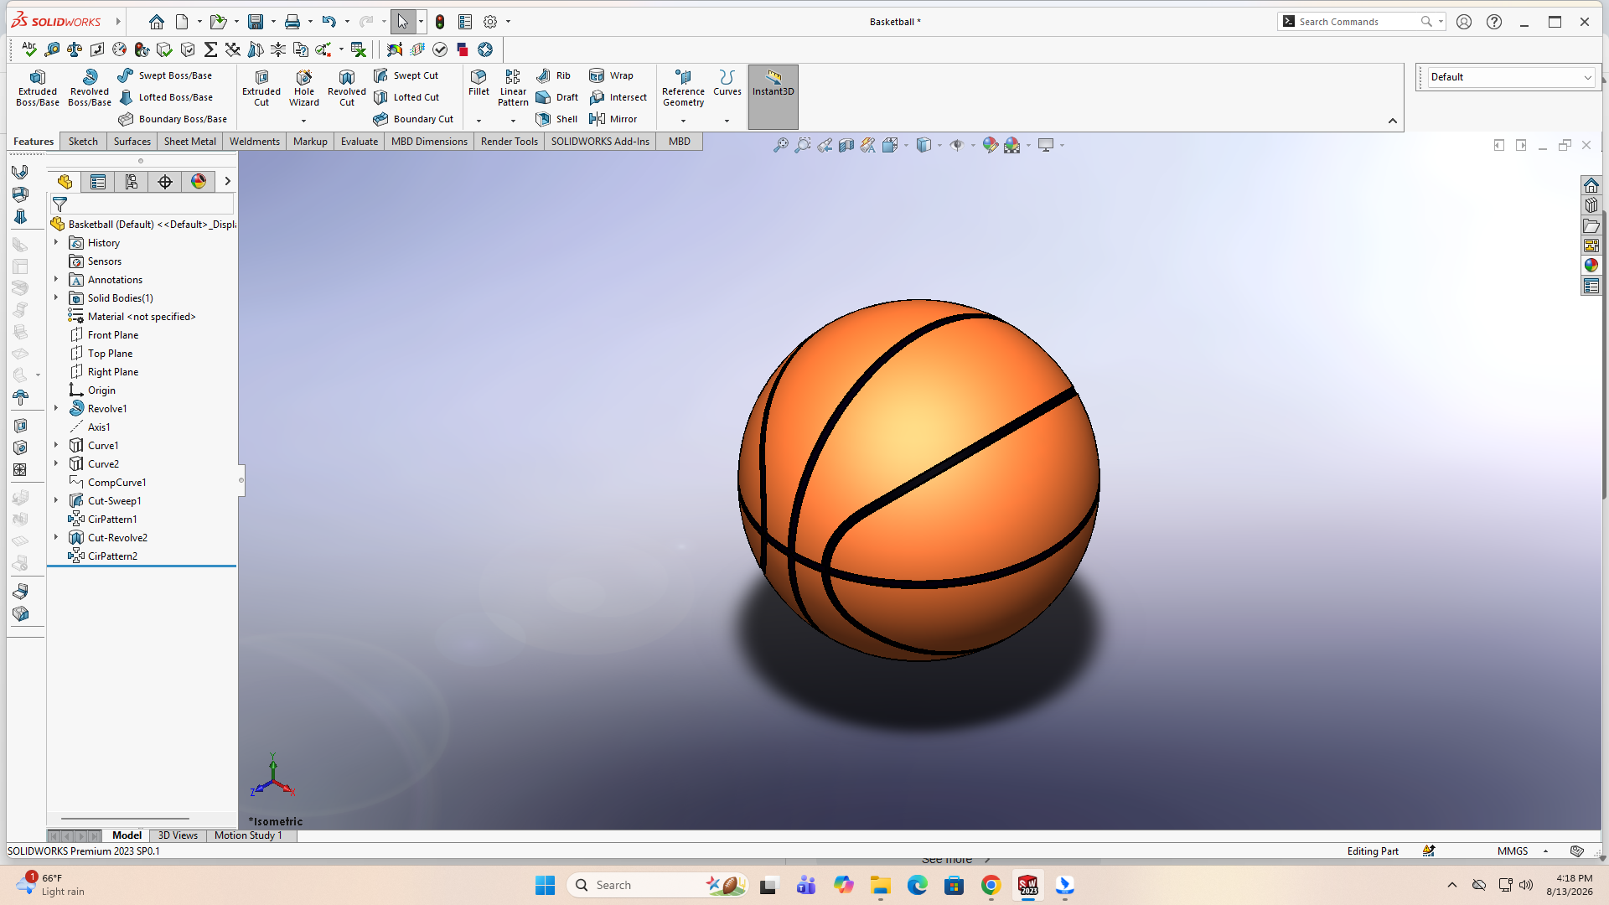Open the ConfigurationManager tab icon

pyautogui.click(x=132, y=182)
